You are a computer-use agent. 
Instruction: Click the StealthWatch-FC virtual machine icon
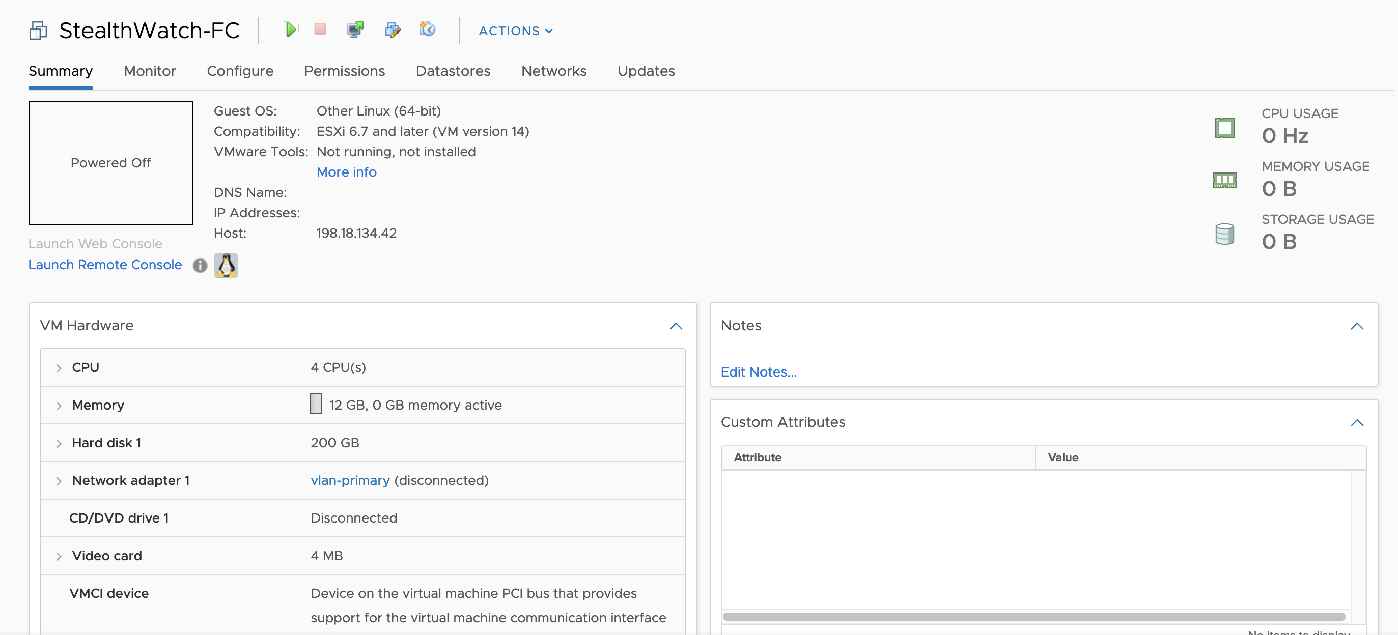[38, 31]
